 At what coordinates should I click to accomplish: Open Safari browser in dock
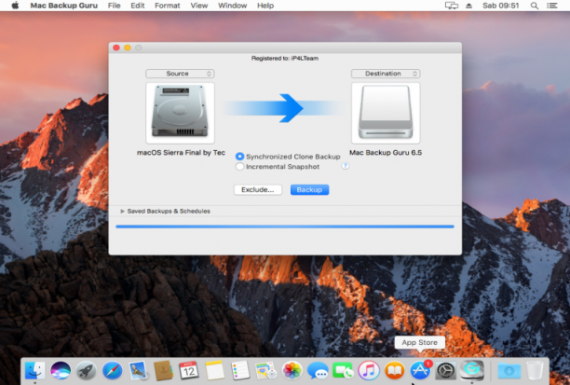point(112,370)
